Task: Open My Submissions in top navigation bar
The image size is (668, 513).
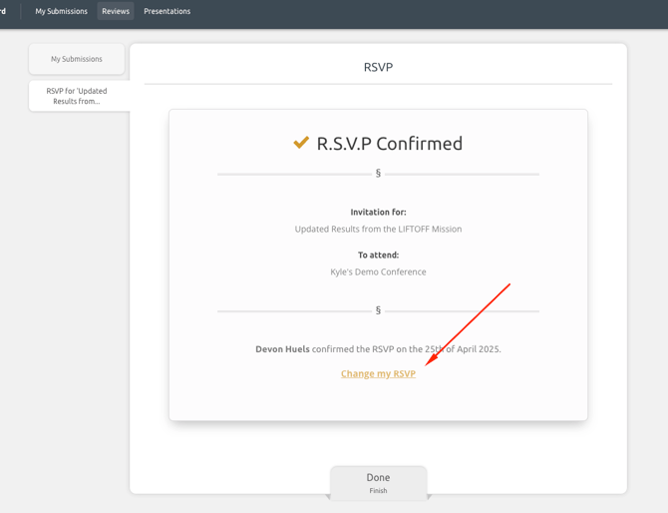Action: tap(62, 12)
